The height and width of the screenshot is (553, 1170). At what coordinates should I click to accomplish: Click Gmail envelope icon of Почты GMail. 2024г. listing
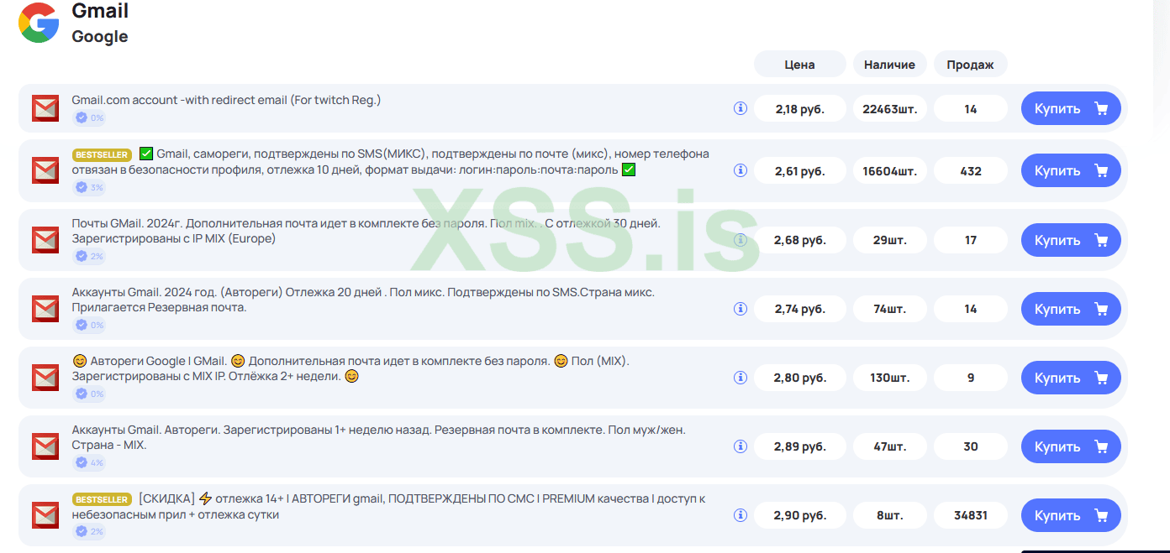(x=45, y=240)
